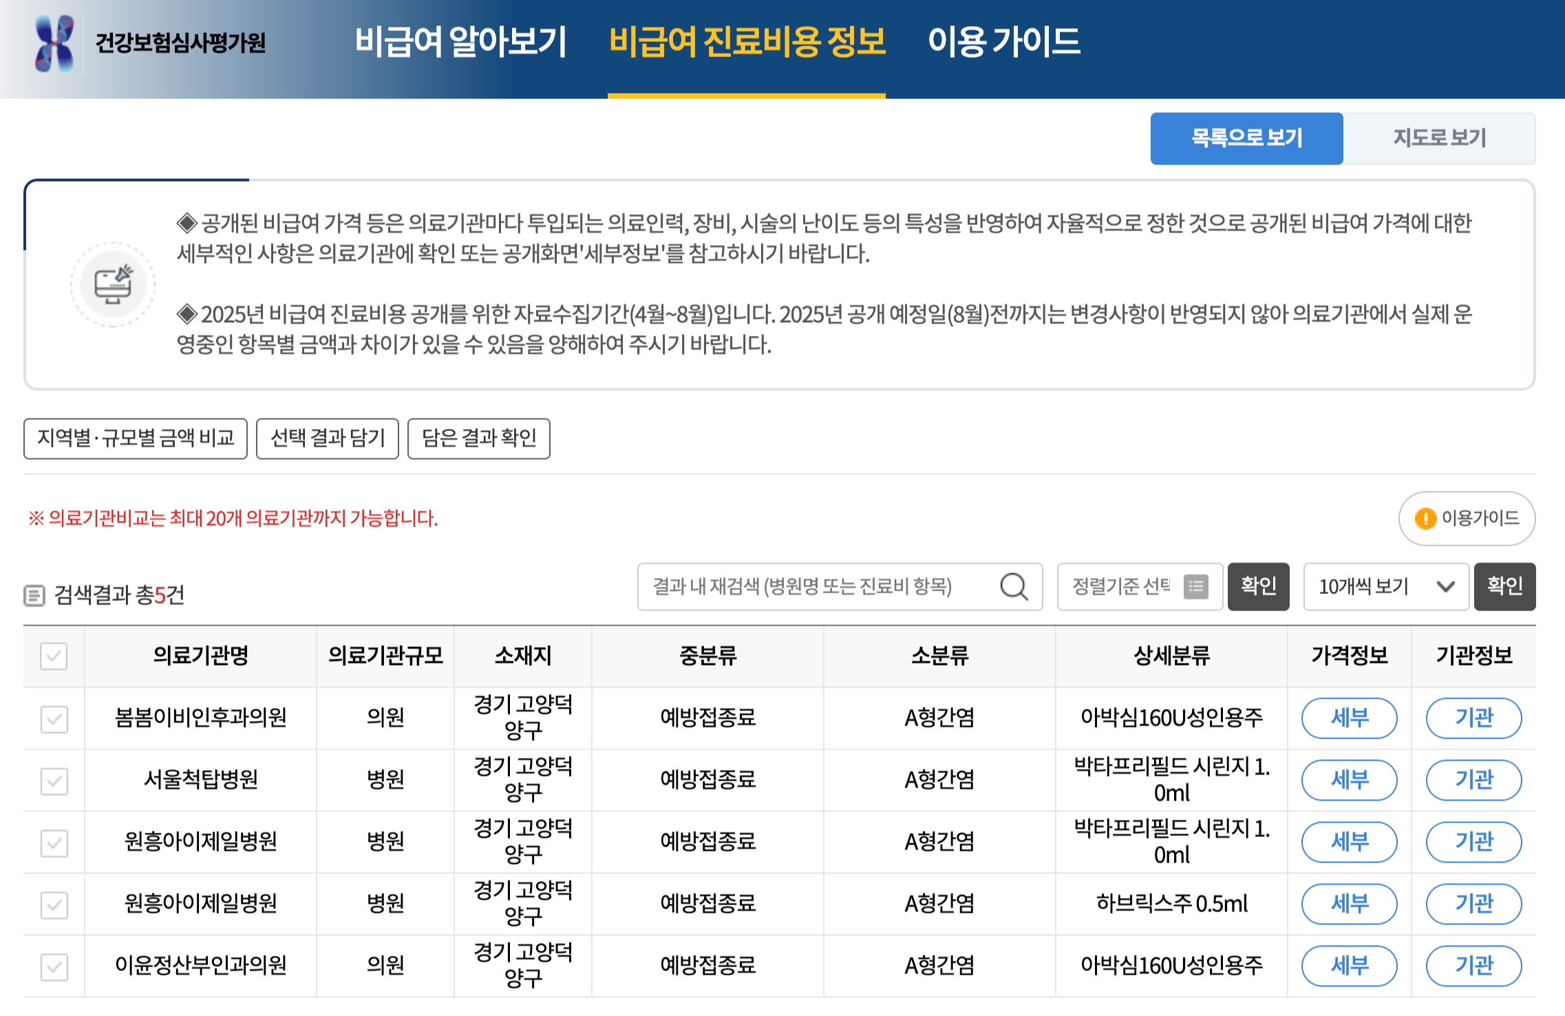This screenshot has width=1565, height=1016.
Task: Check the 봄봄이비인후과의원 row checkbox
Action: coord(54,719)
